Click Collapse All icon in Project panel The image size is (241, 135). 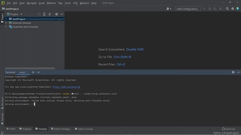pyautogui.click(x=49, y=14)
